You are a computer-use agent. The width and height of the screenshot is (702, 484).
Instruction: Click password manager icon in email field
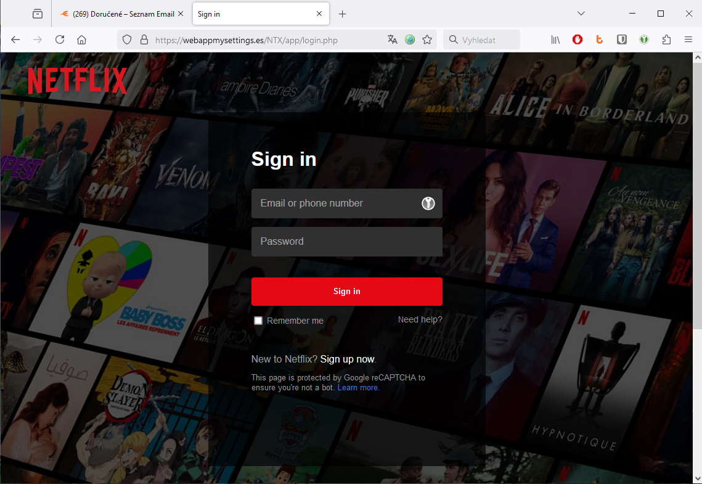pos(428,203)
